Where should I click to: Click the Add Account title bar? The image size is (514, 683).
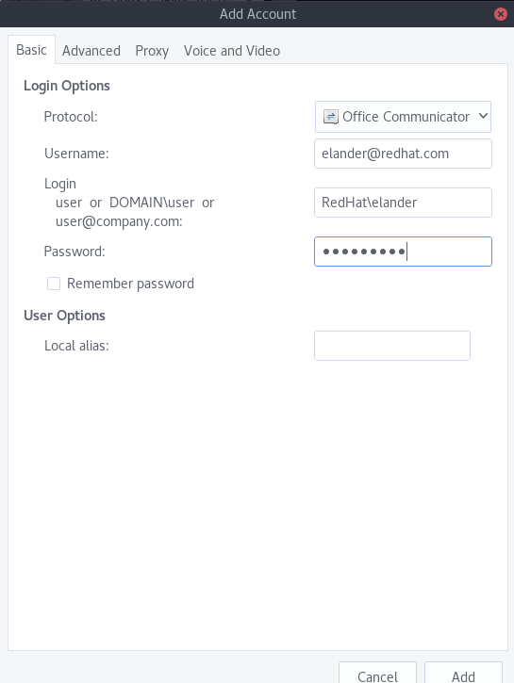point(257,14)
